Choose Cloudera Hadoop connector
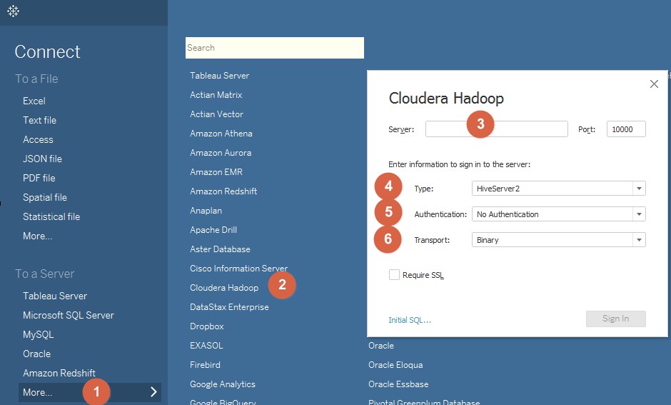 coord(224,288)
